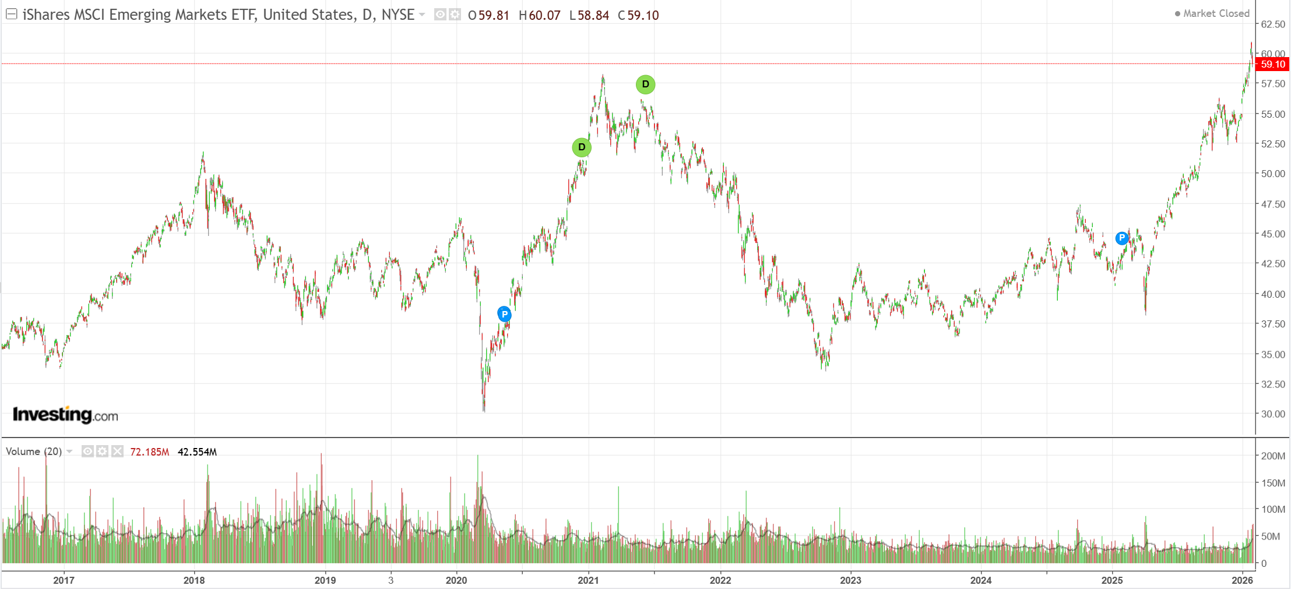Click the 55.00 price axis label

[x=1273, y=114]
